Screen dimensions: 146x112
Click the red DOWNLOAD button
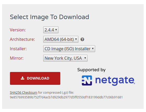(35, 78)
